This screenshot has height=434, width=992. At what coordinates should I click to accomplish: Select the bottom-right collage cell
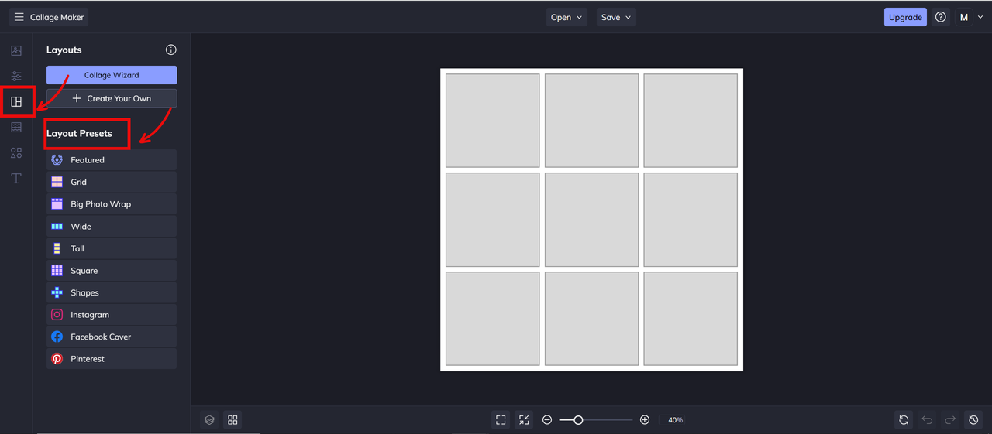point(691,319)
